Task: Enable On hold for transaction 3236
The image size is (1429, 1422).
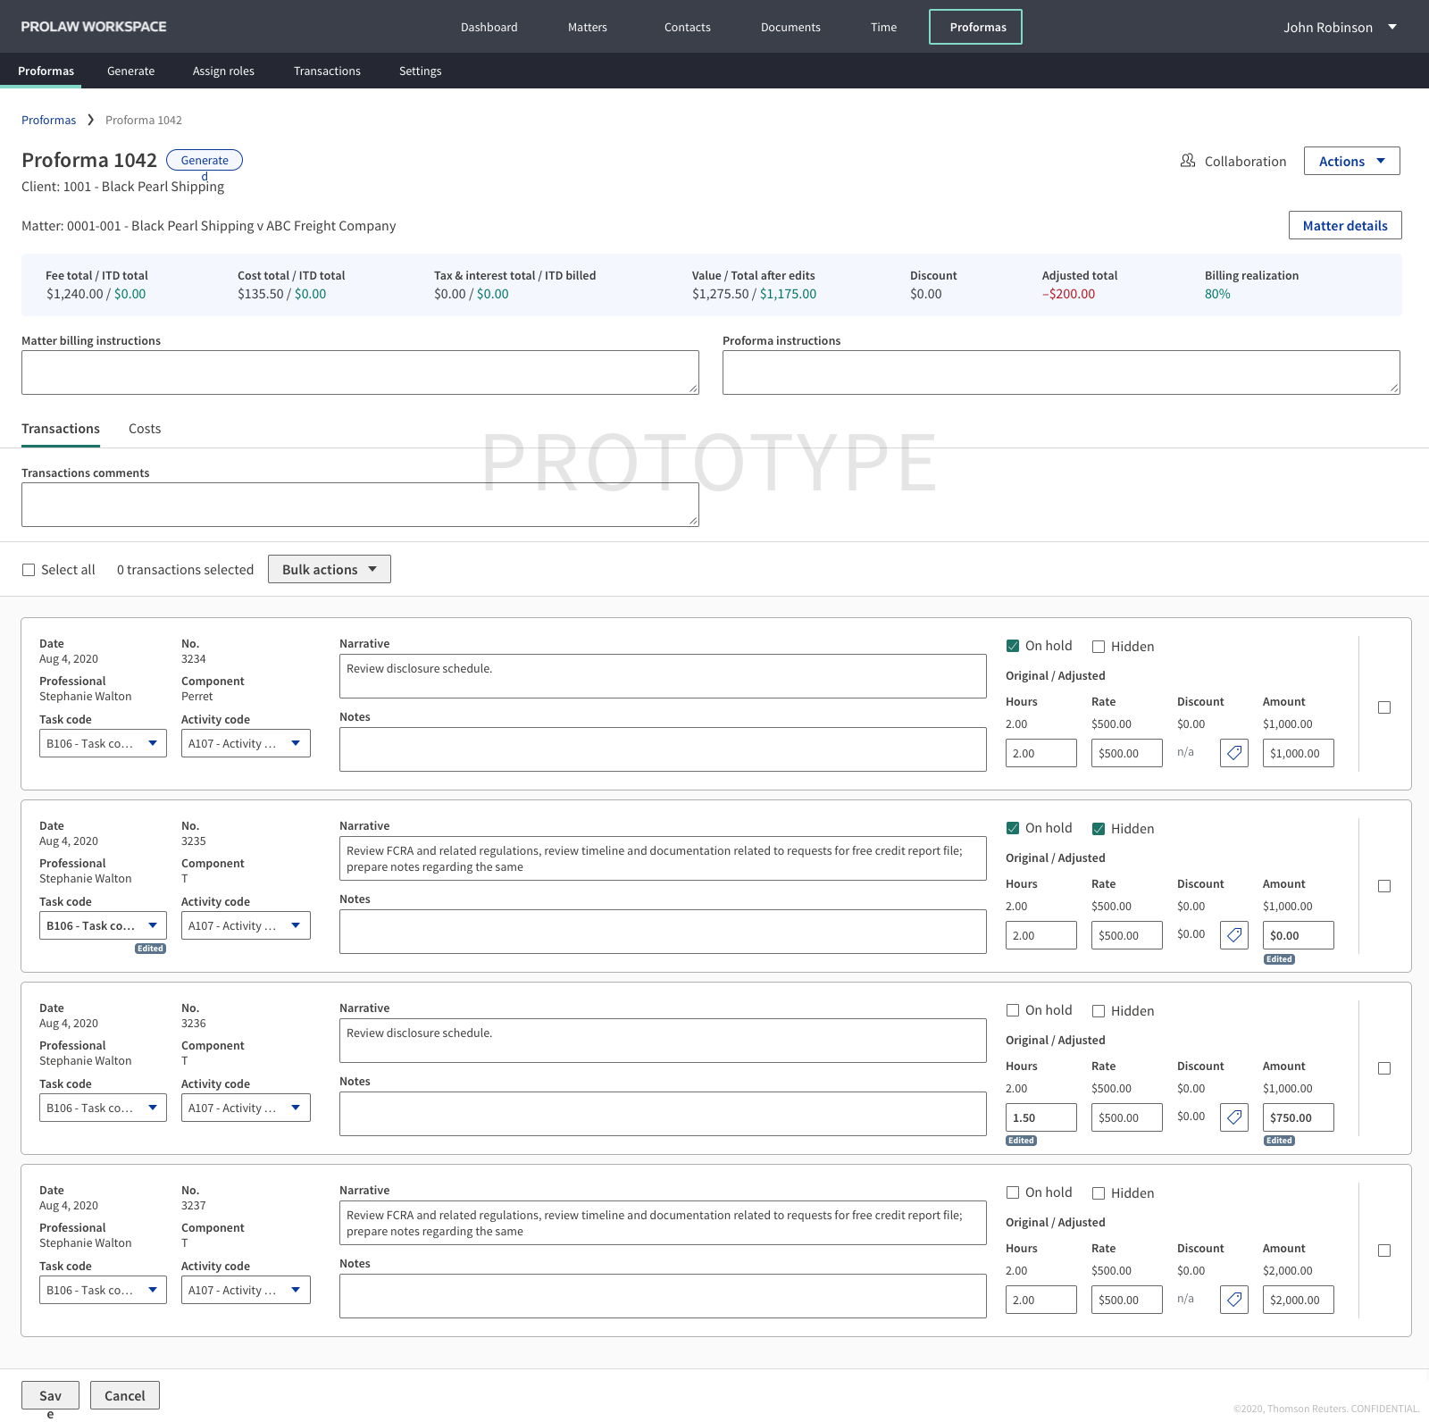Action: click(x=1013, y=1010)
